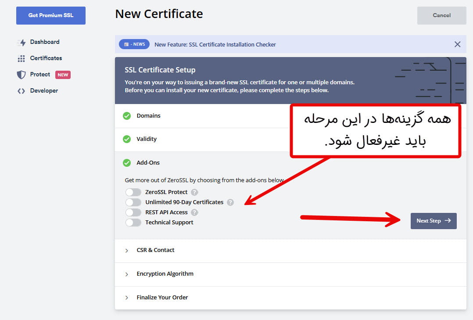
Task: Click the Dashboard lightning bolt icon
Action: point(21,43)
